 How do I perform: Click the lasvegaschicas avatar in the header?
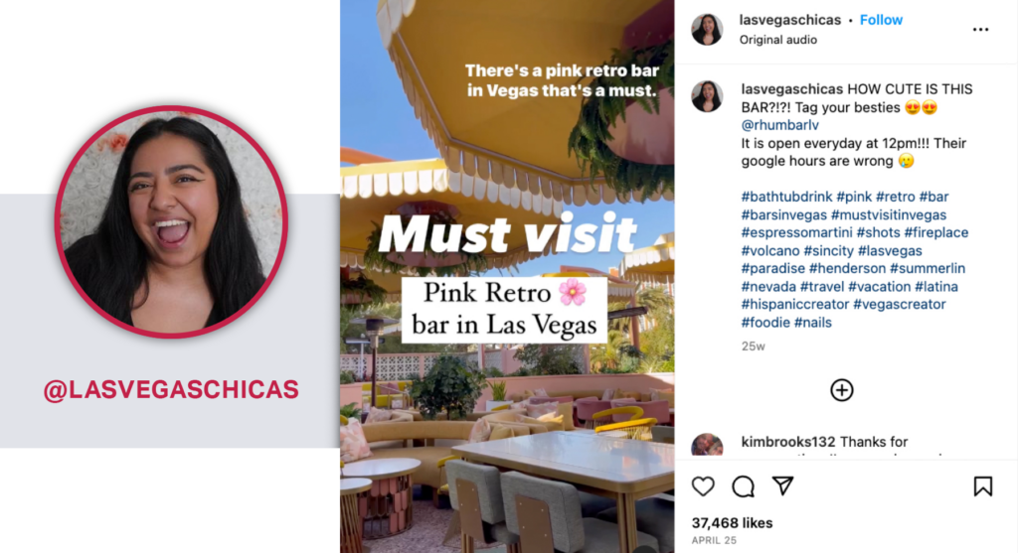click(x=707, y=29)
